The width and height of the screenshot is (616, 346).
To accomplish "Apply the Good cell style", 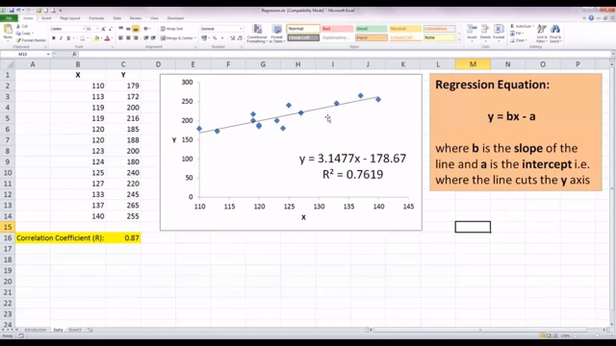I will coord(371,29).
